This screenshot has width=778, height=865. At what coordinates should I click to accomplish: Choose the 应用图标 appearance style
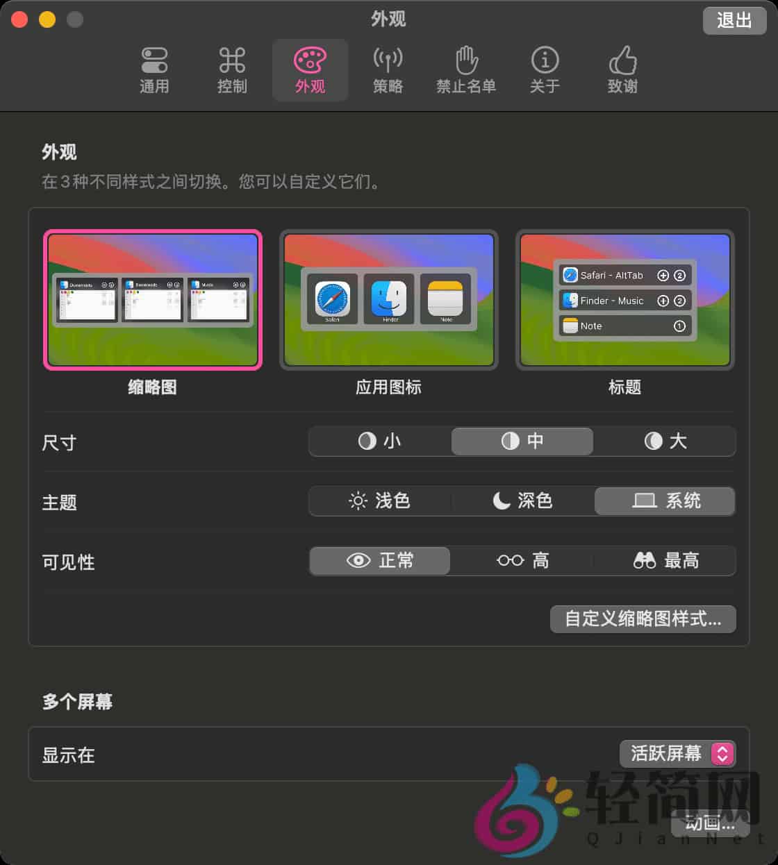point(388,300)
